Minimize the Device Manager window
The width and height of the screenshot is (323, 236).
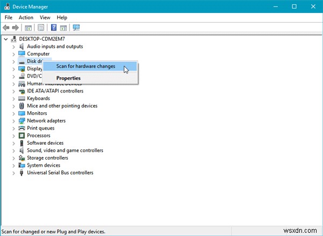pos(276,6)
